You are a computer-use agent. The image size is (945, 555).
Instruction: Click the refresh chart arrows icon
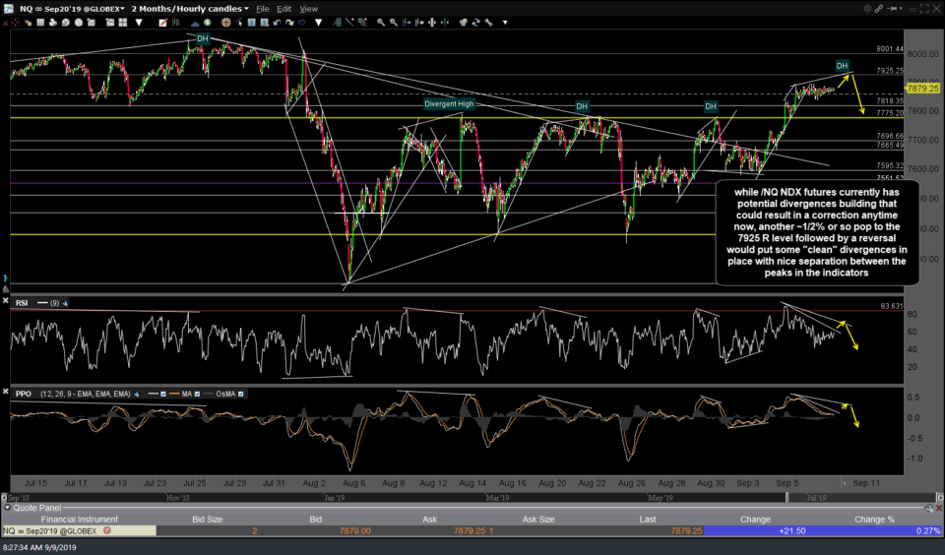coord(475,23)
